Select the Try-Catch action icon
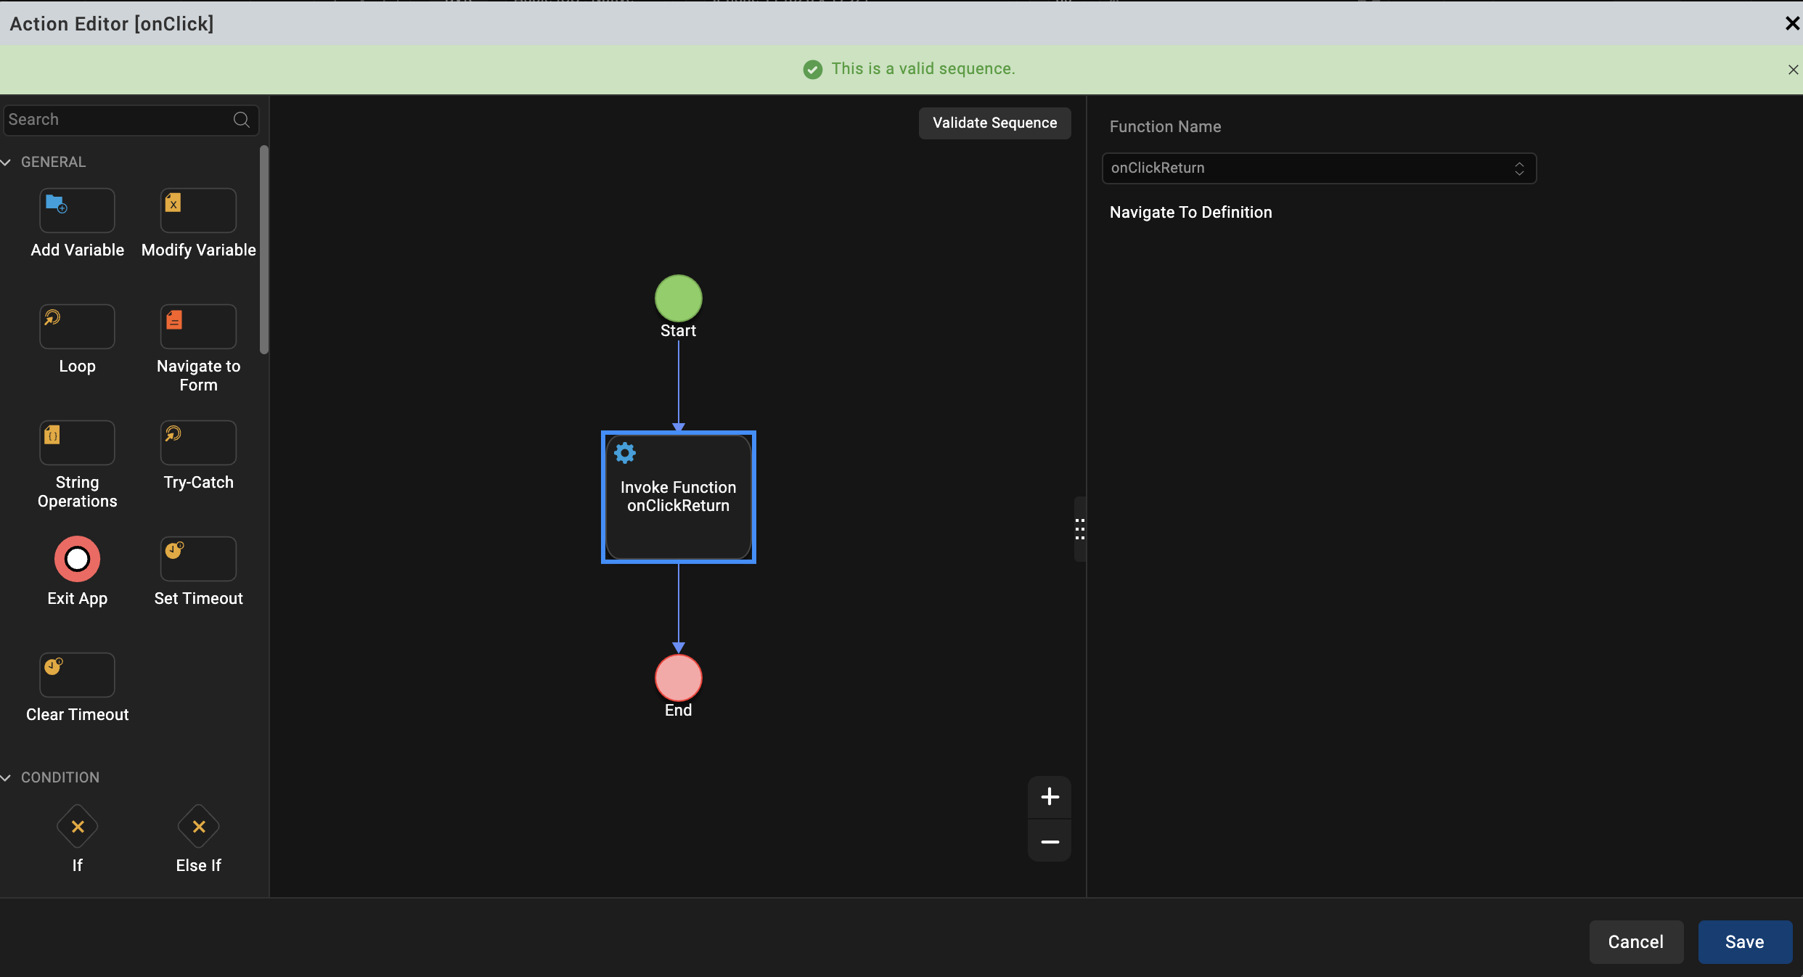 (198, 443)
